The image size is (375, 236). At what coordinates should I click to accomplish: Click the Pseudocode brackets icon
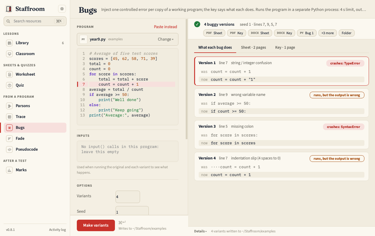(9, 149)
